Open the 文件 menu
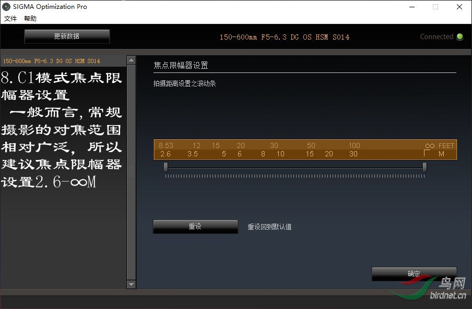The height and width of the screenshot is (309, 472). tap(10, 19)
